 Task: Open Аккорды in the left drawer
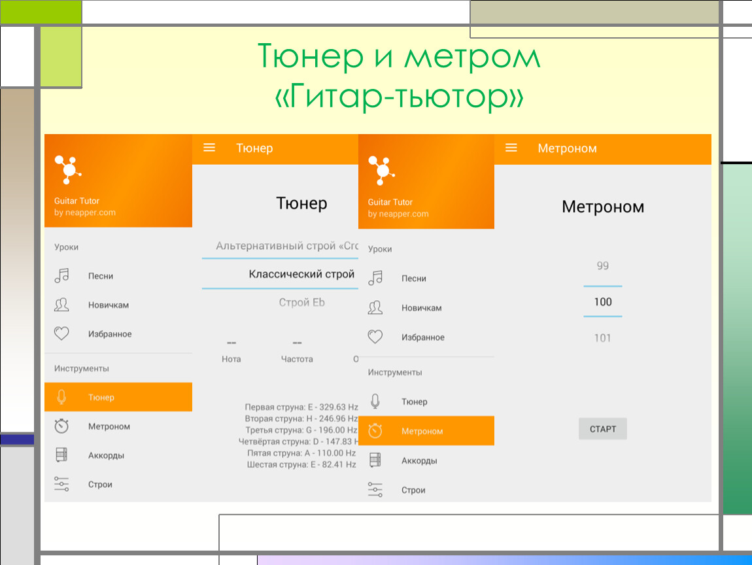(118, 455)
